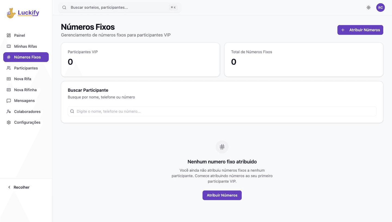
Task: Click the centered Atribuir Números button
Action: pos(222,195)
